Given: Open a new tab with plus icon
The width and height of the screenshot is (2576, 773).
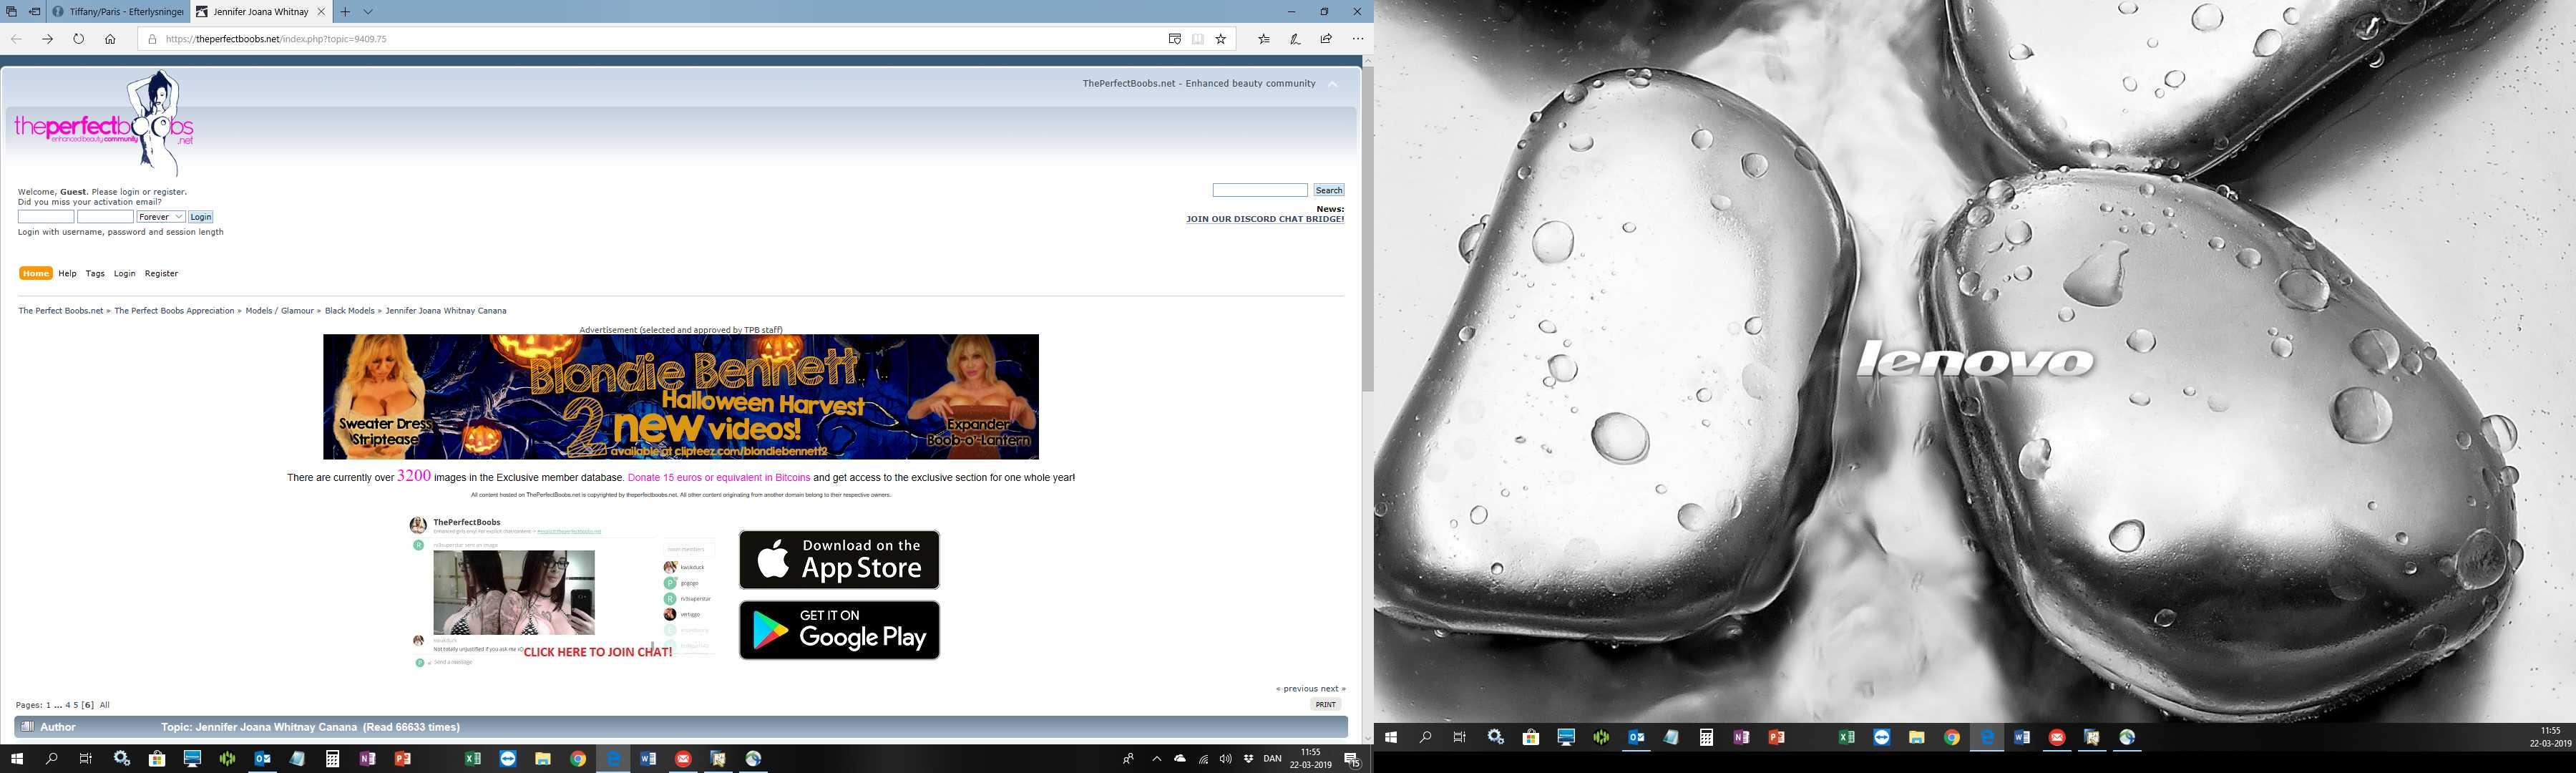Looking at the screenshot, I should (345, 12).
